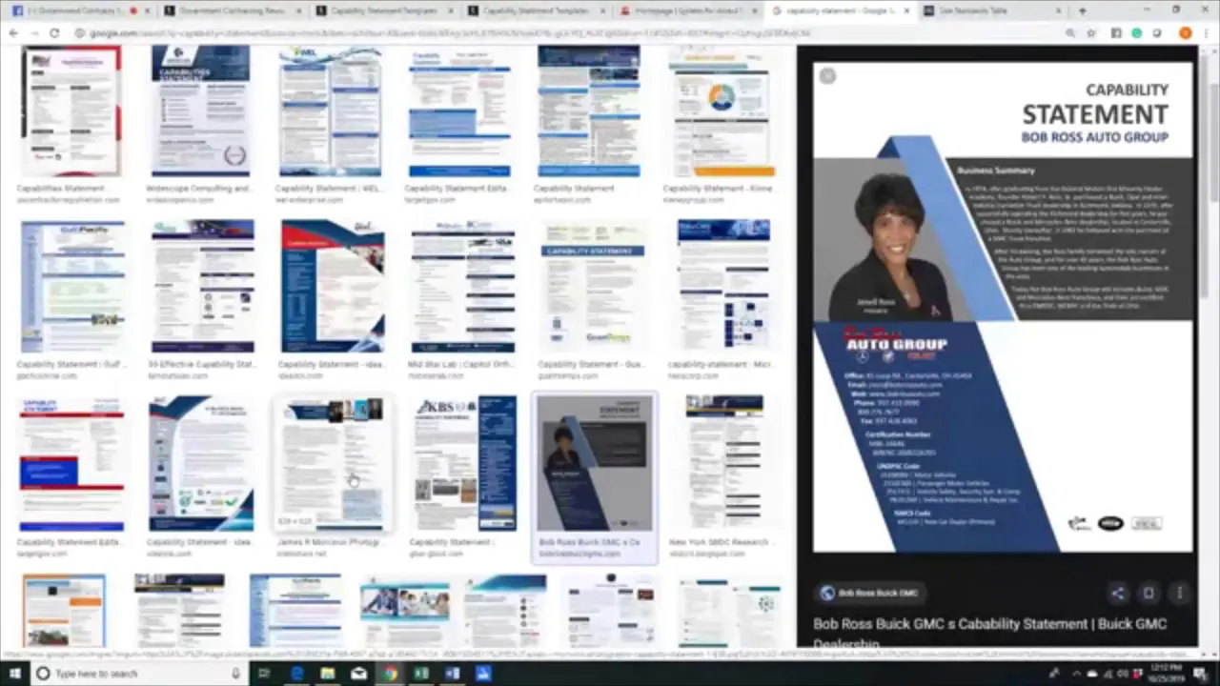
Task: Open the Chrome profile avatar
Action: click(1185, 33)
